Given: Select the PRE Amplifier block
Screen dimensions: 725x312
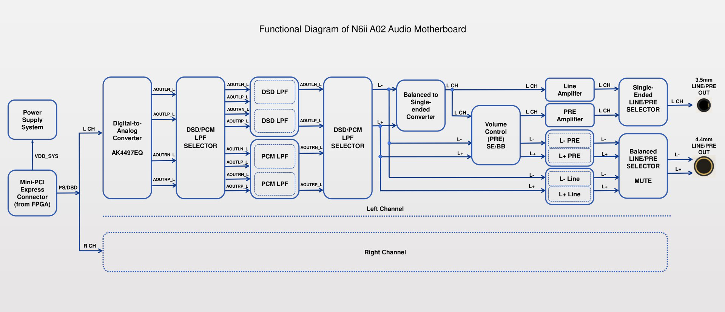Looking at the screenshot, I should [570, 115].
